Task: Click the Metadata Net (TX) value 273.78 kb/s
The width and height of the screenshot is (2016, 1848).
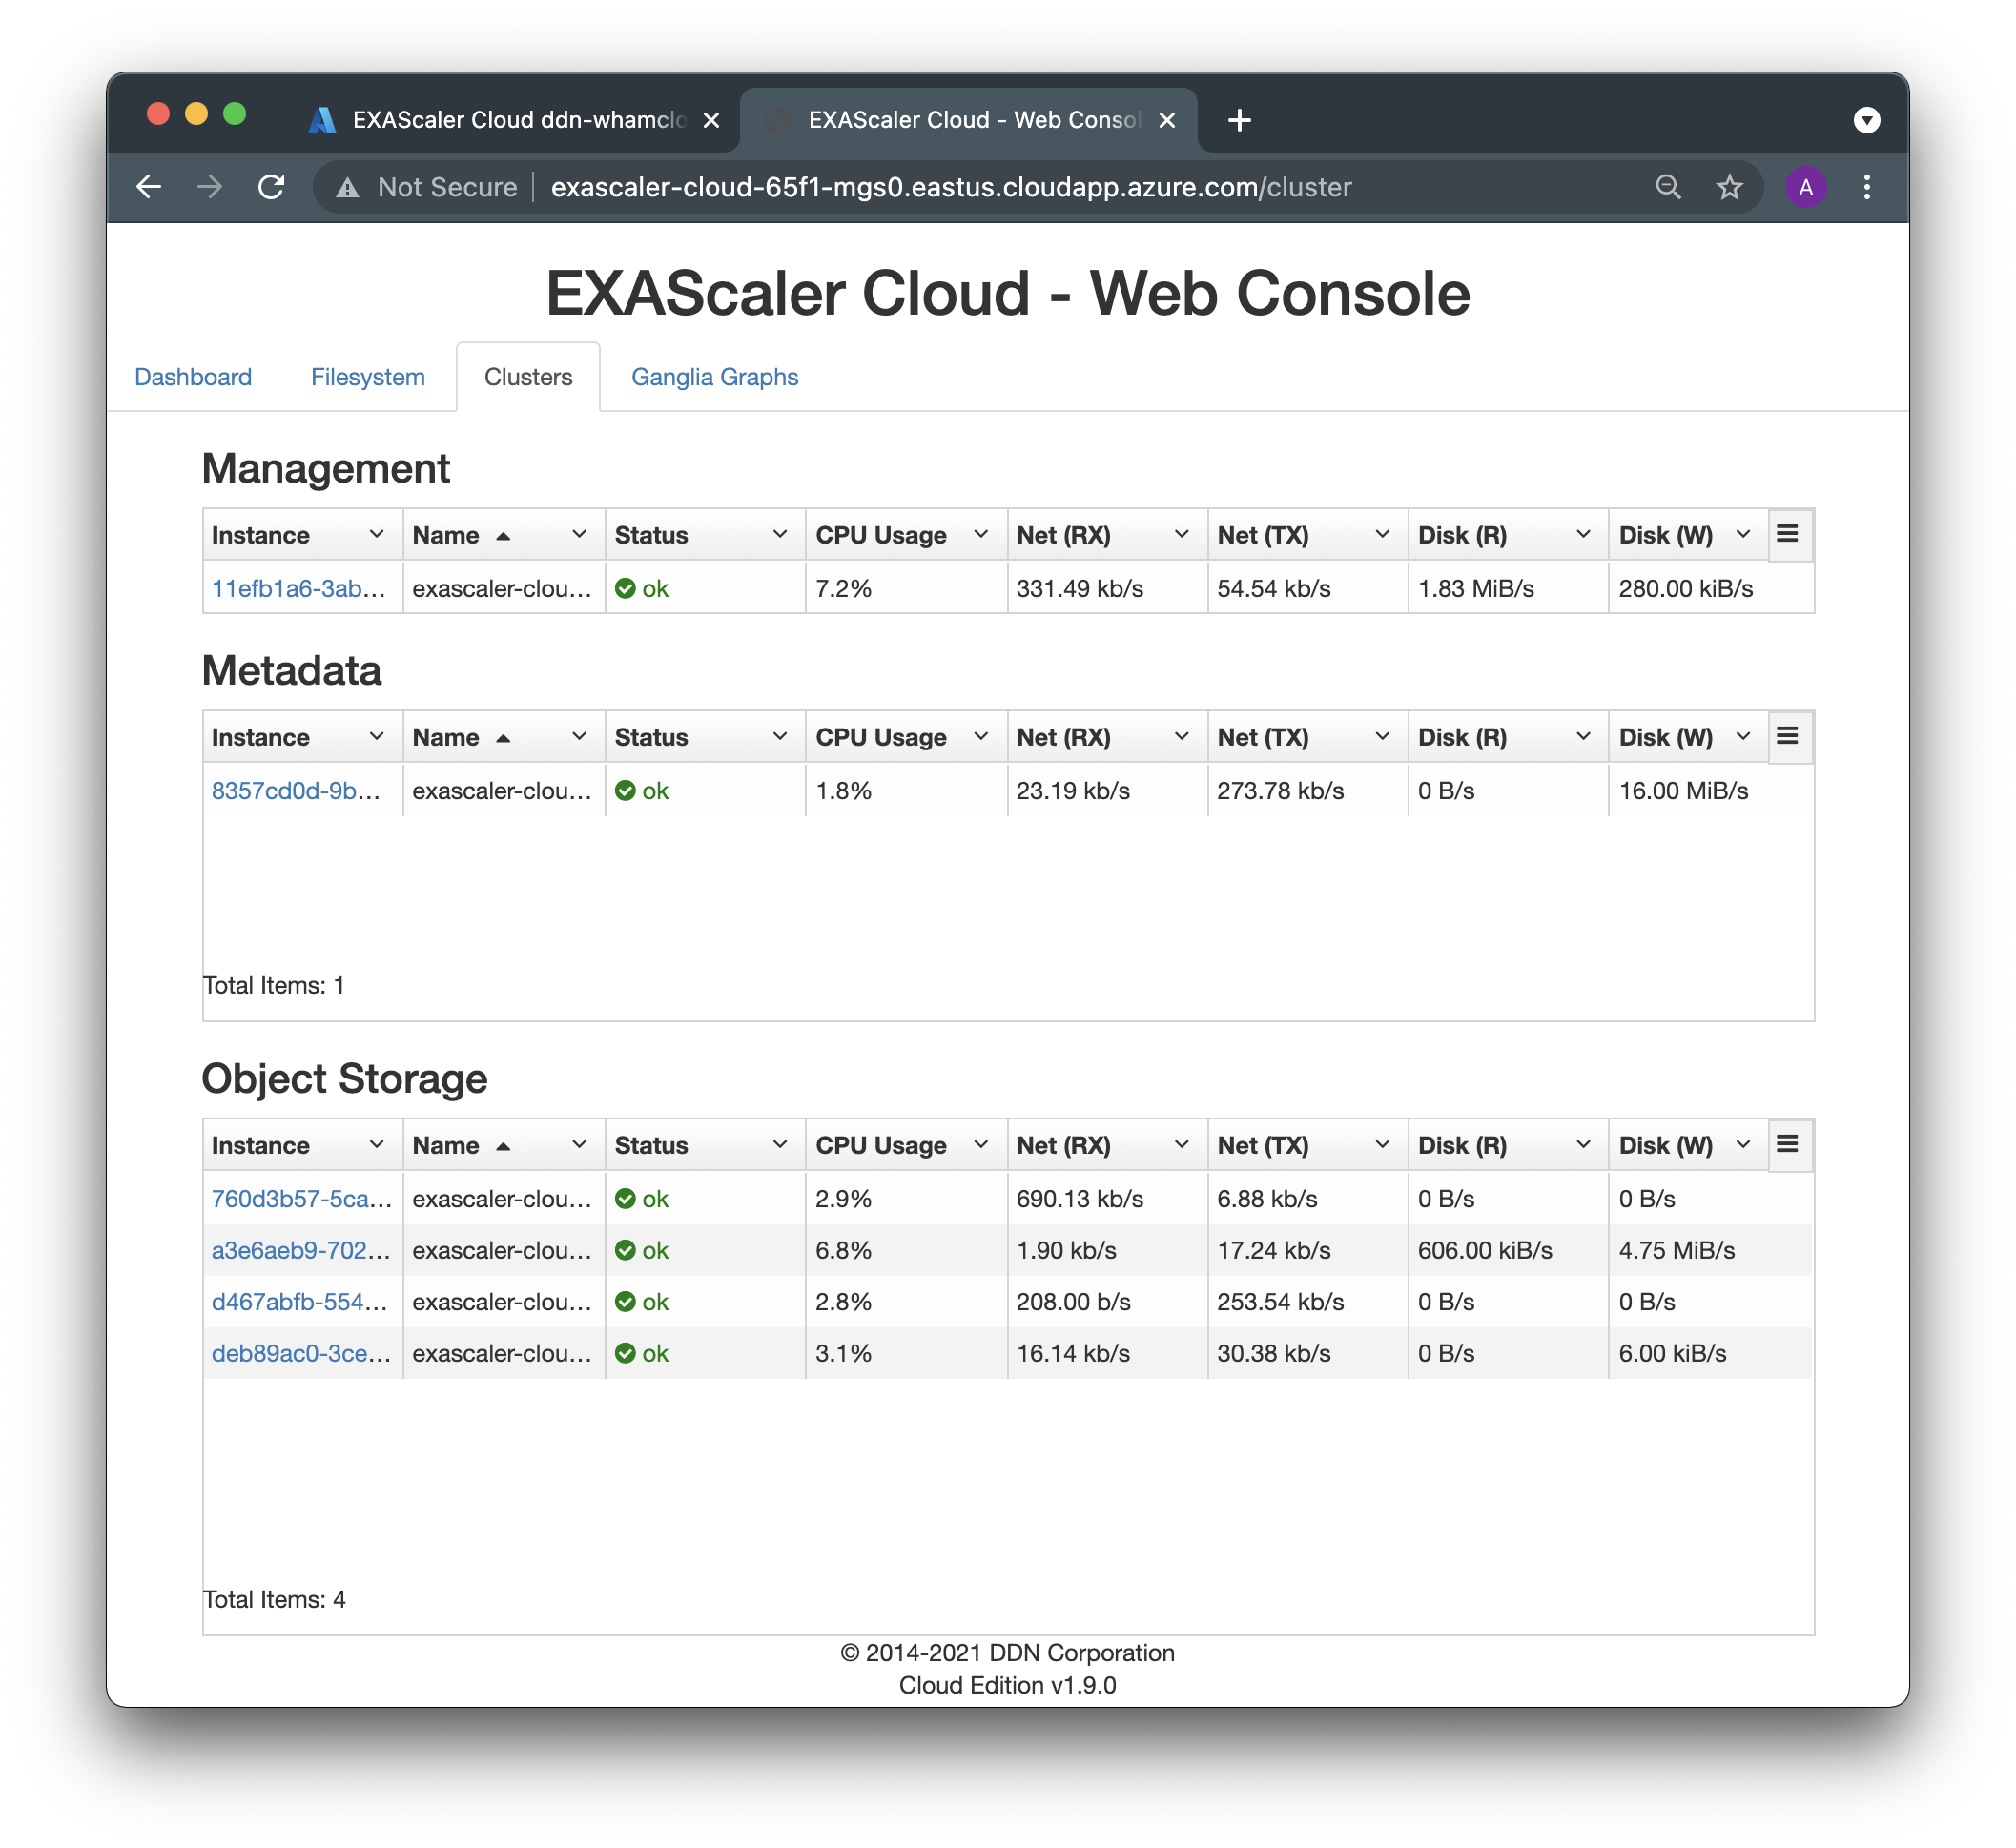Action: (1280, 791)
